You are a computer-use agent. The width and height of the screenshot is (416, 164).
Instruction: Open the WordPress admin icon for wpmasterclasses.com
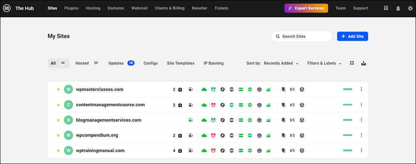pyautogui.click(x=302, y=90)
